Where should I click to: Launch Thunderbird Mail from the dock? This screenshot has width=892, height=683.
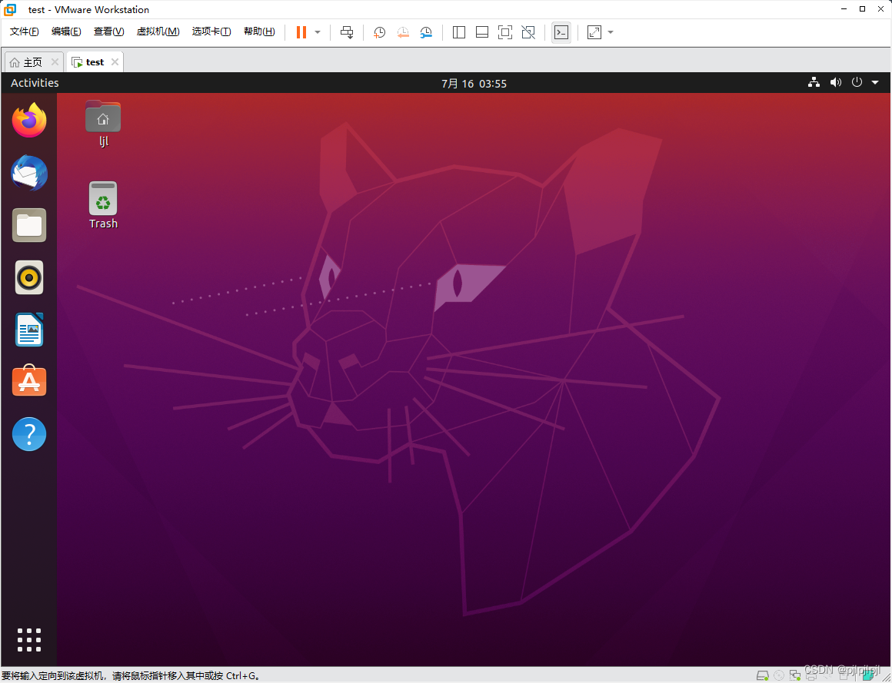pos(29,173)
